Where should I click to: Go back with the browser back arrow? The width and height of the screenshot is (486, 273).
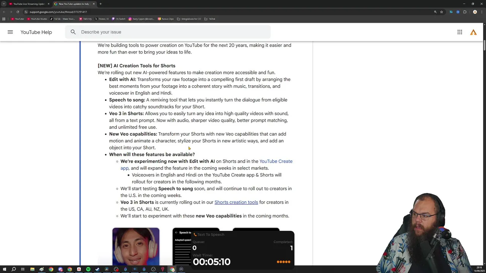pos(4,12)
